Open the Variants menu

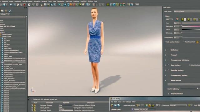[x=44, y=1]
